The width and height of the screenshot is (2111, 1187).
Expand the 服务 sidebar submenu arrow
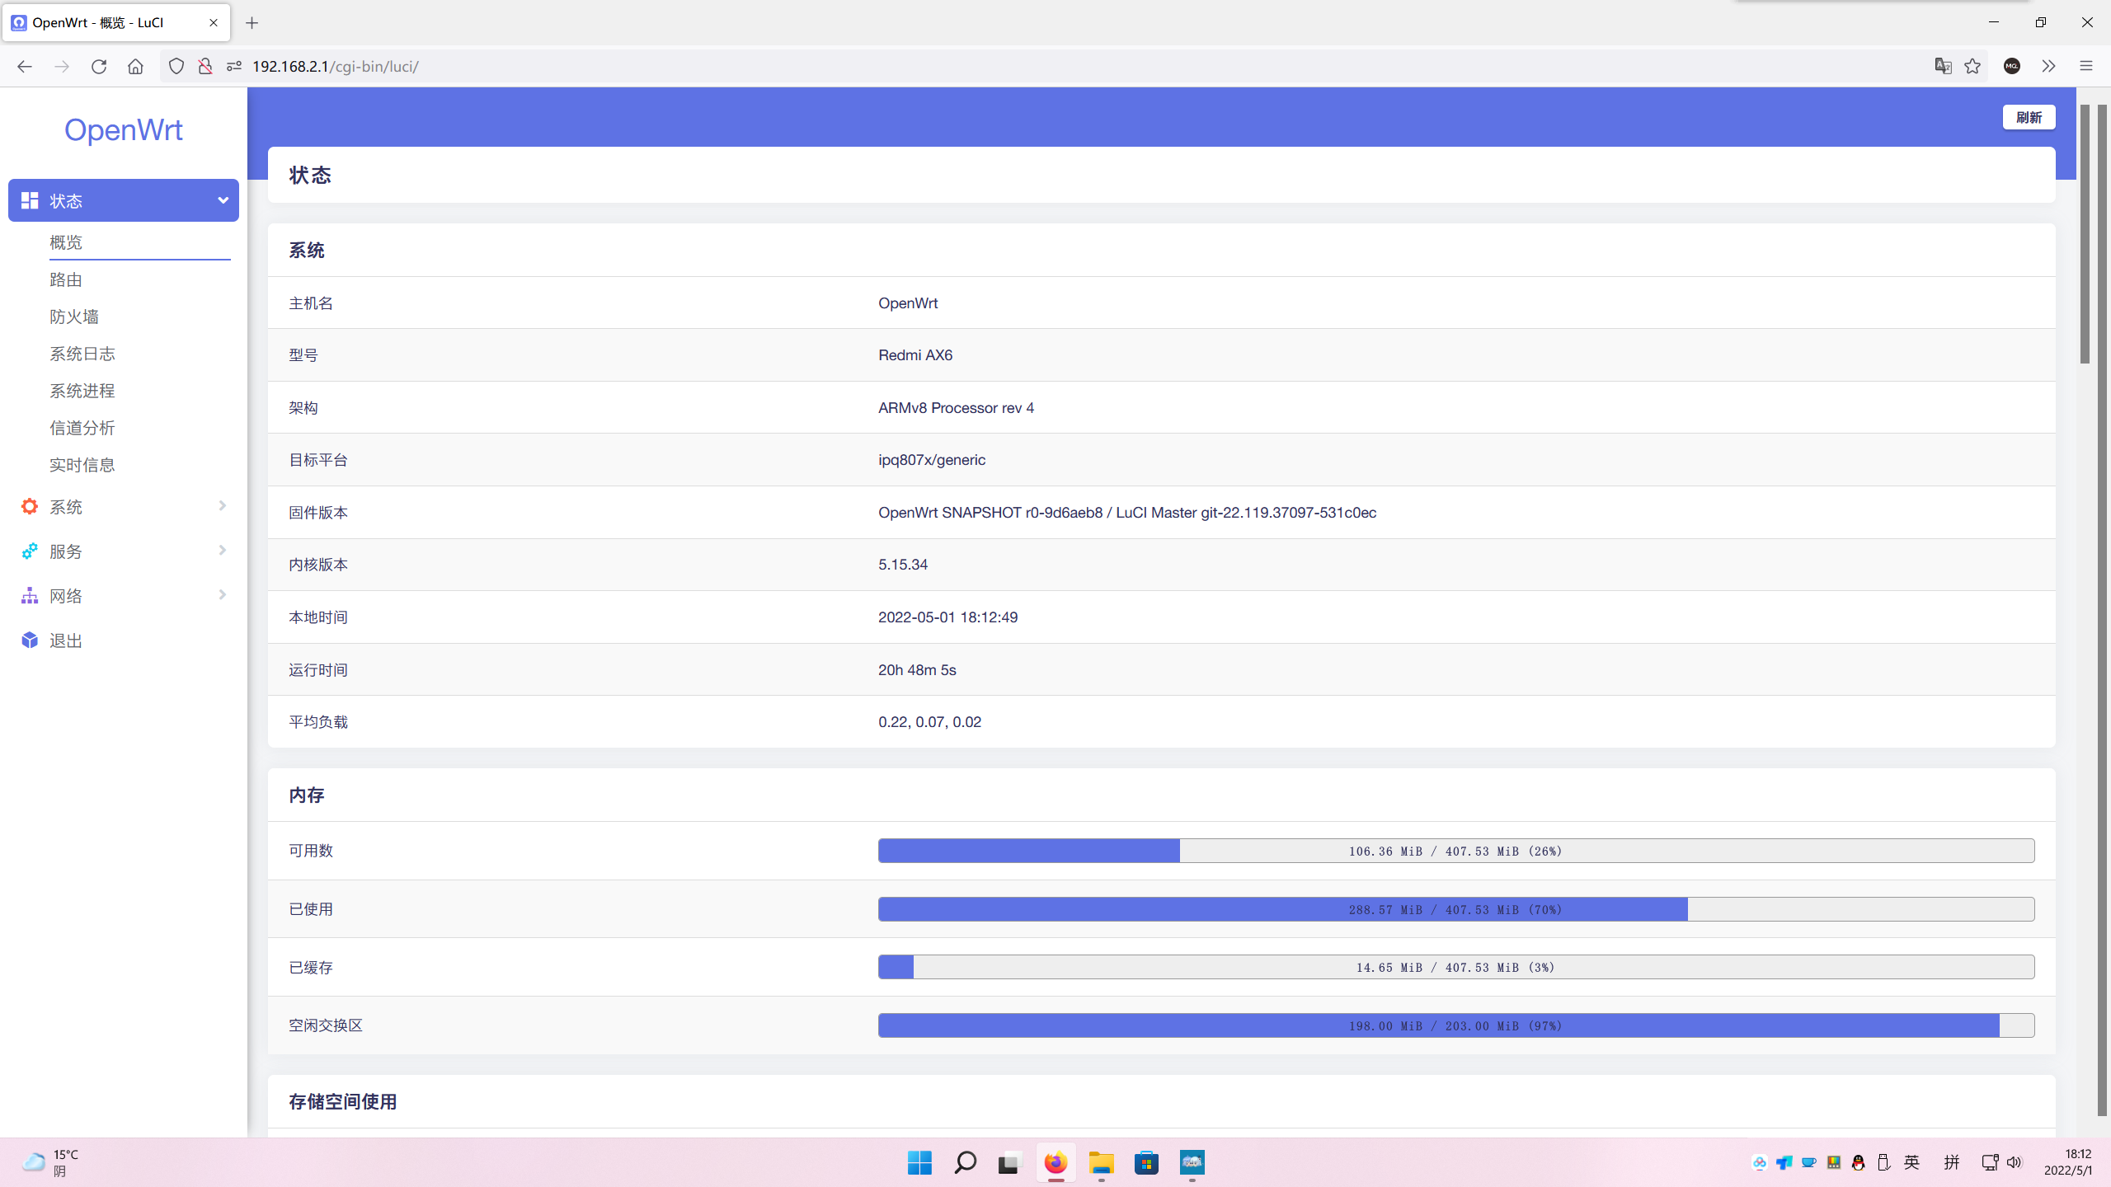point(222,550)
